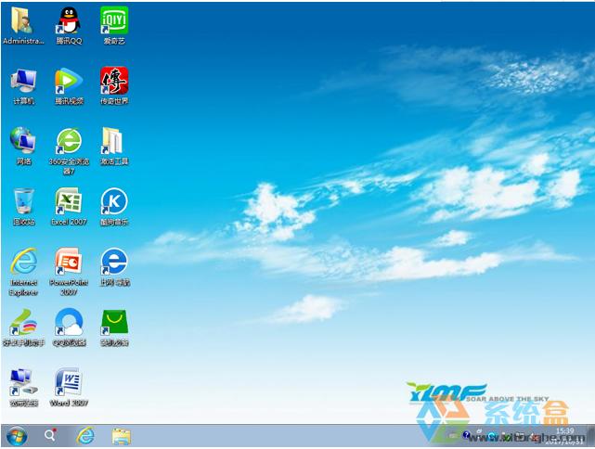Open the Recycle Bin
The image size is (595, 449).
23,202
